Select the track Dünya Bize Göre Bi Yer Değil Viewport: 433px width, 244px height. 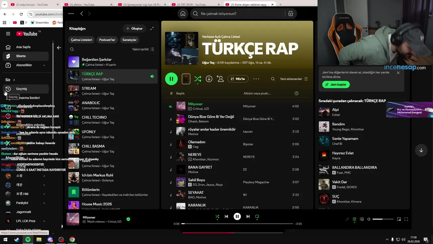211,117
